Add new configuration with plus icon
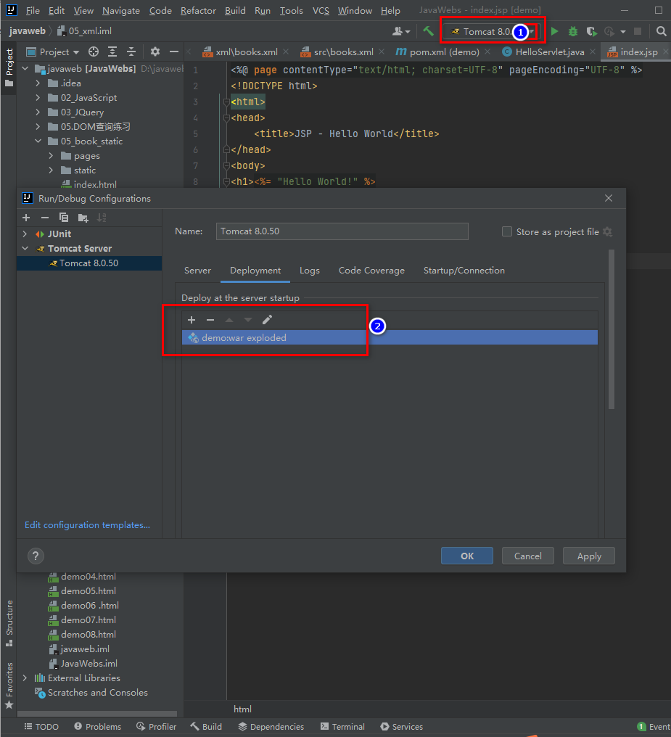This screenshot has height=737, width=671. pos(26,217)
